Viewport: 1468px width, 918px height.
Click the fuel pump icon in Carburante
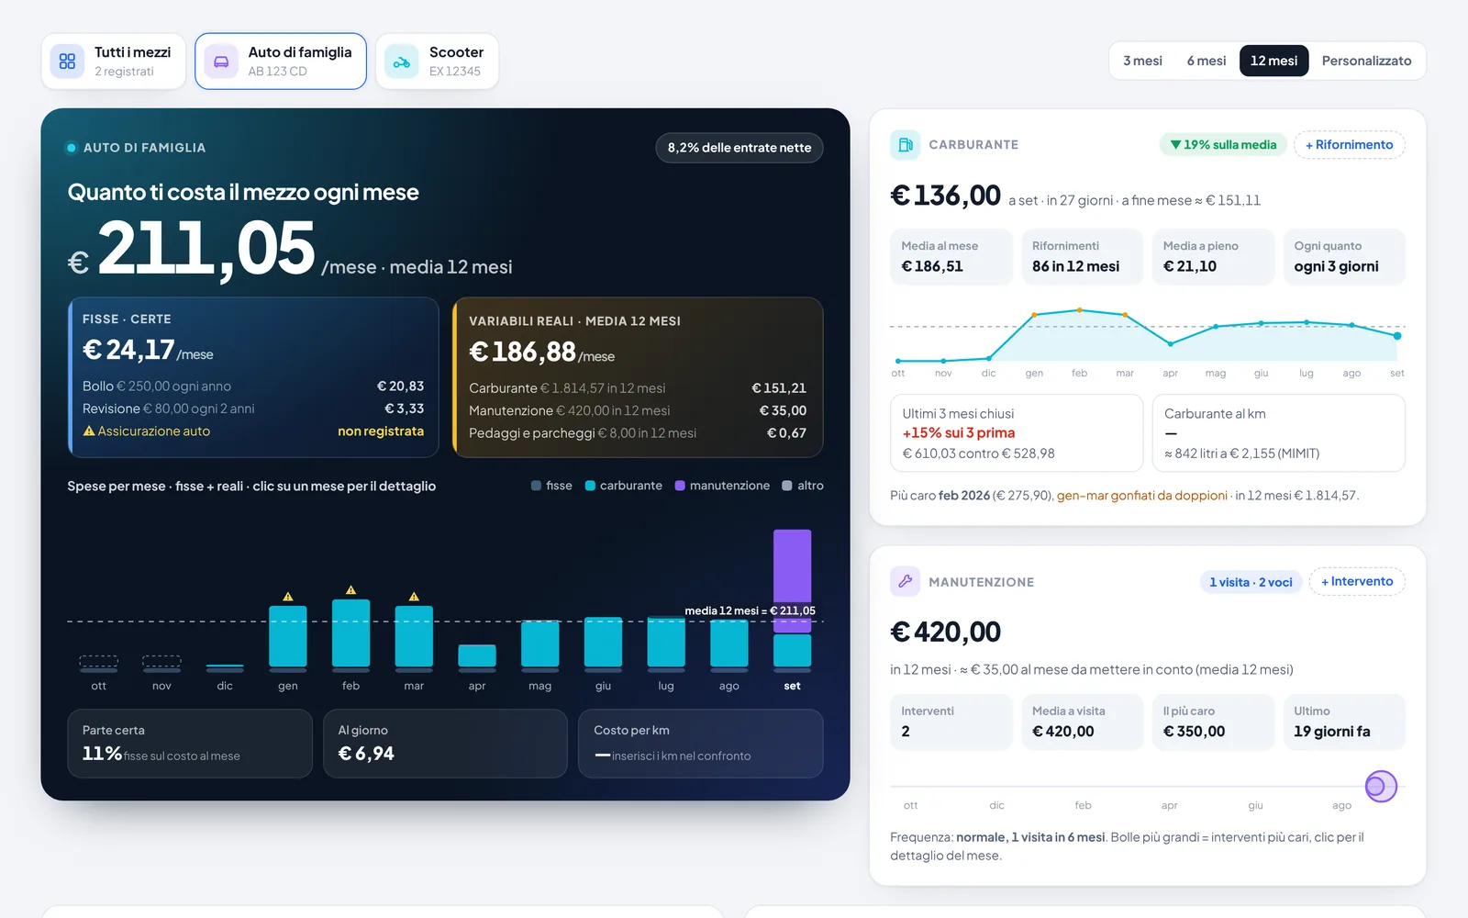click(x=905, y=144)
